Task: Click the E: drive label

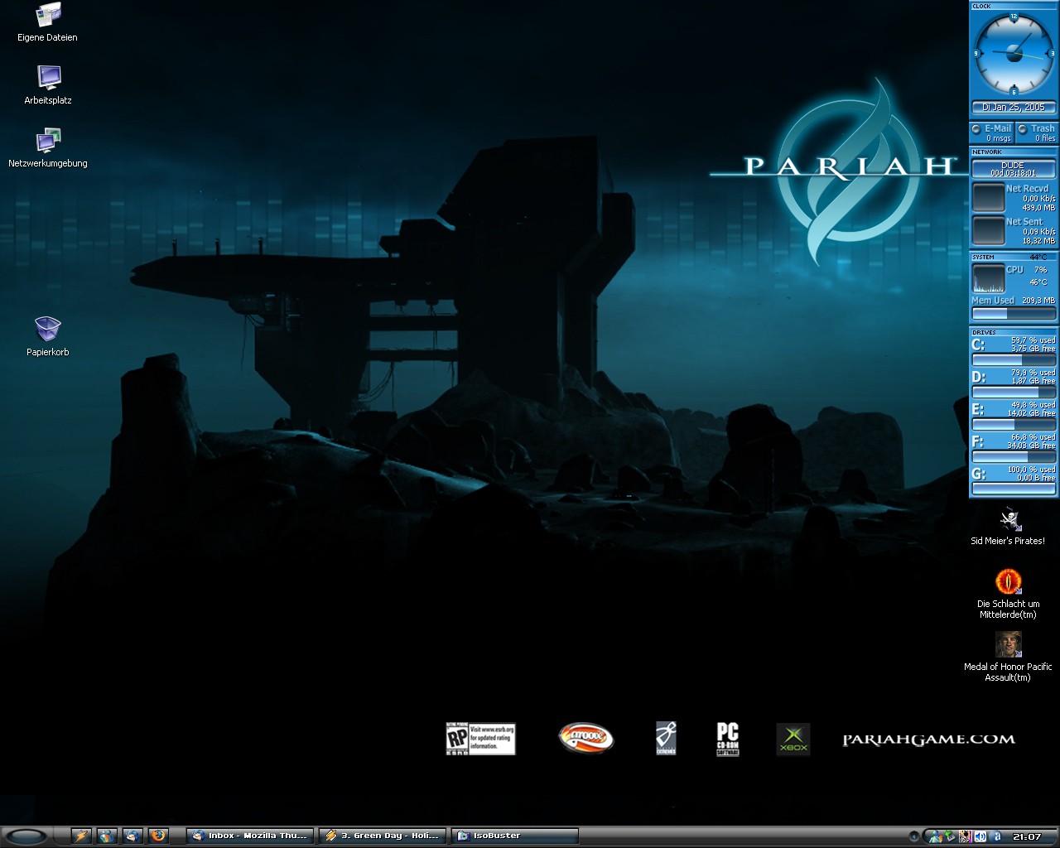Action: click(978, 409)
